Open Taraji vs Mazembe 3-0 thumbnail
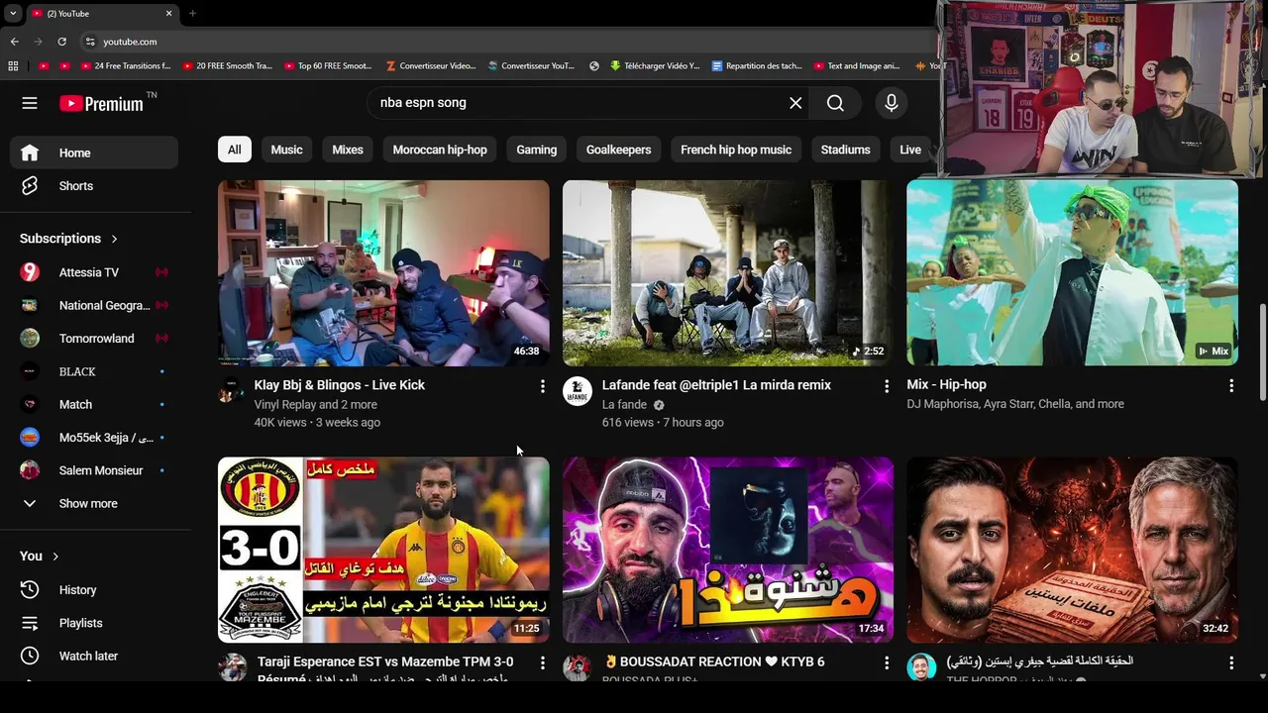 pyautogui.click(x=383, y=550)
